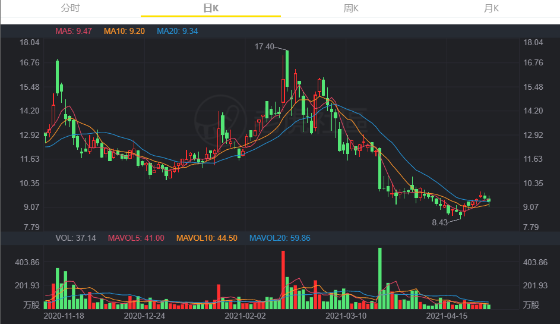Click the VOL: 37.14 label

75,238
